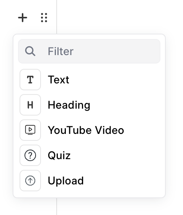Click the T text block icon
The height and width of the screenshot is (215, 183).
click(30, 80)
